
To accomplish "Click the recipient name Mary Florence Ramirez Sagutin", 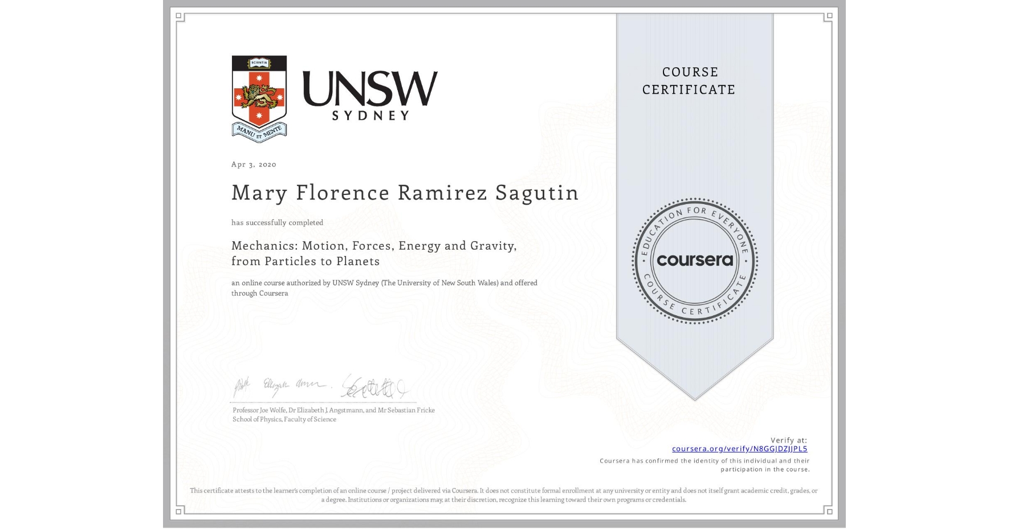I will point(404,193).
